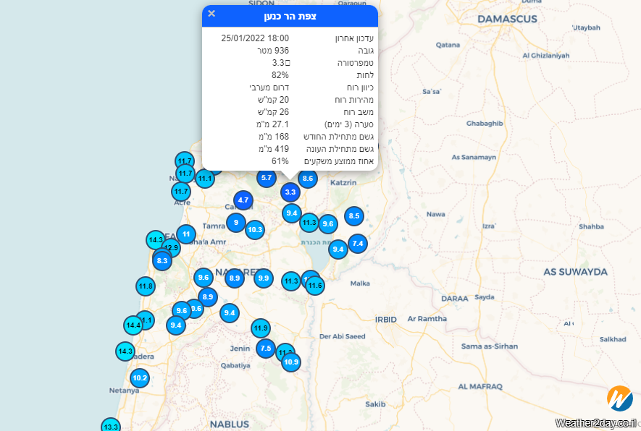This screenshot has height=431, width=641.
Task: Click the DAMASCUS city label on map
Action: click(x=507, y=20)
